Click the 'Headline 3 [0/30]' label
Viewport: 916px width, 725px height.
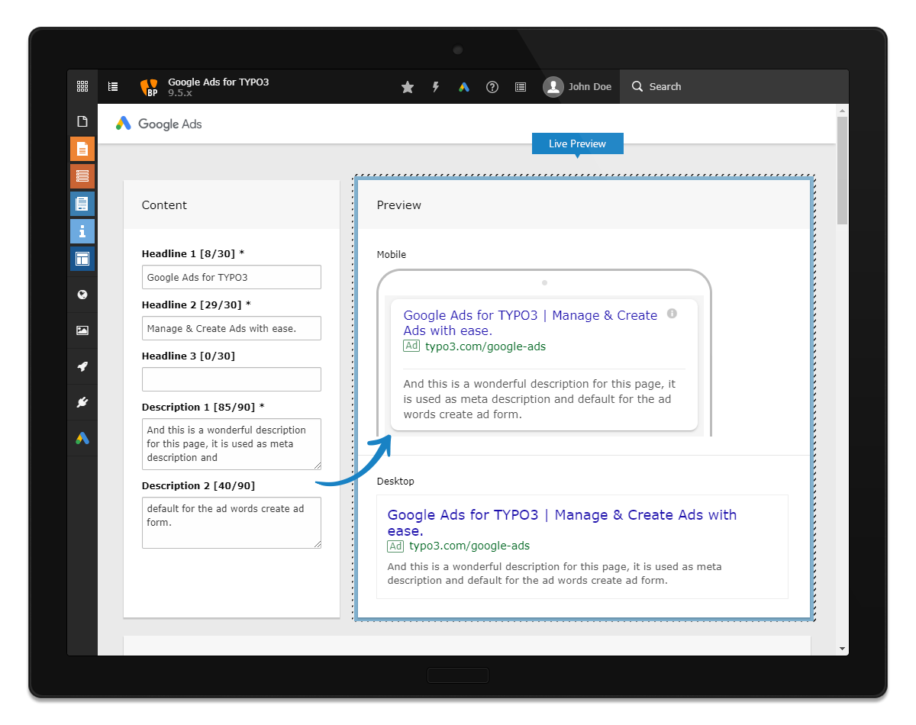pos(189,356)
